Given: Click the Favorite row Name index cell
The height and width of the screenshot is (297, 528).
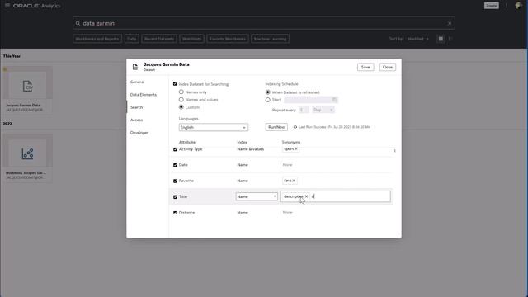Looking at the screenshot, I should point(243,181).
